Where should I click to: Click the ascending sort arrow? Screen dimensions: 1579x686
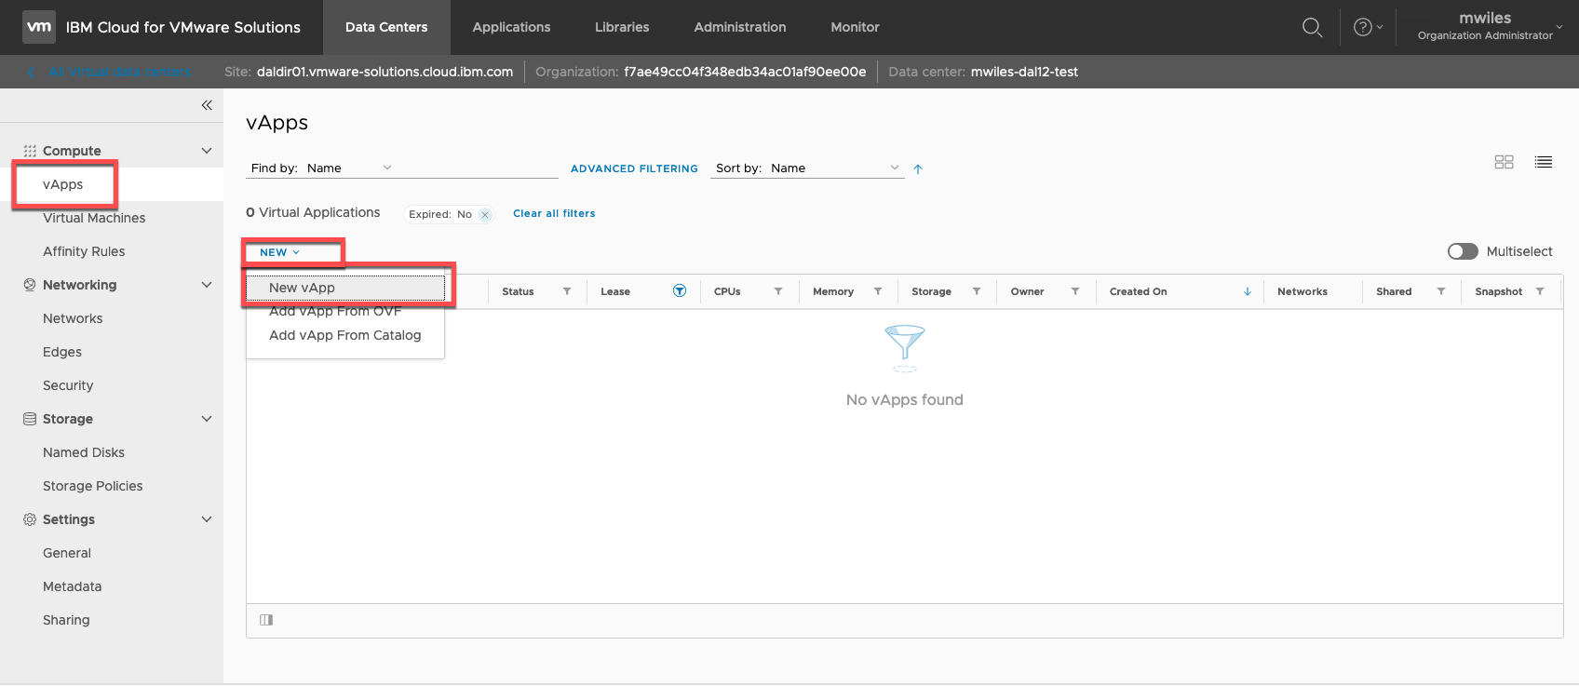tap(918, 169)
